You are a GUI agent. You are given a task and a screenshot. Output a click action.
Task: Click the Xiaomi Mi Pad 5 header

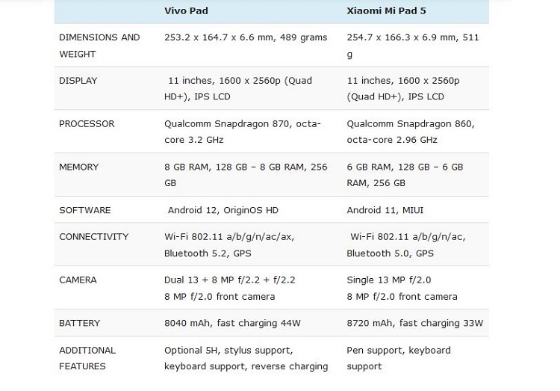(386, 10)
